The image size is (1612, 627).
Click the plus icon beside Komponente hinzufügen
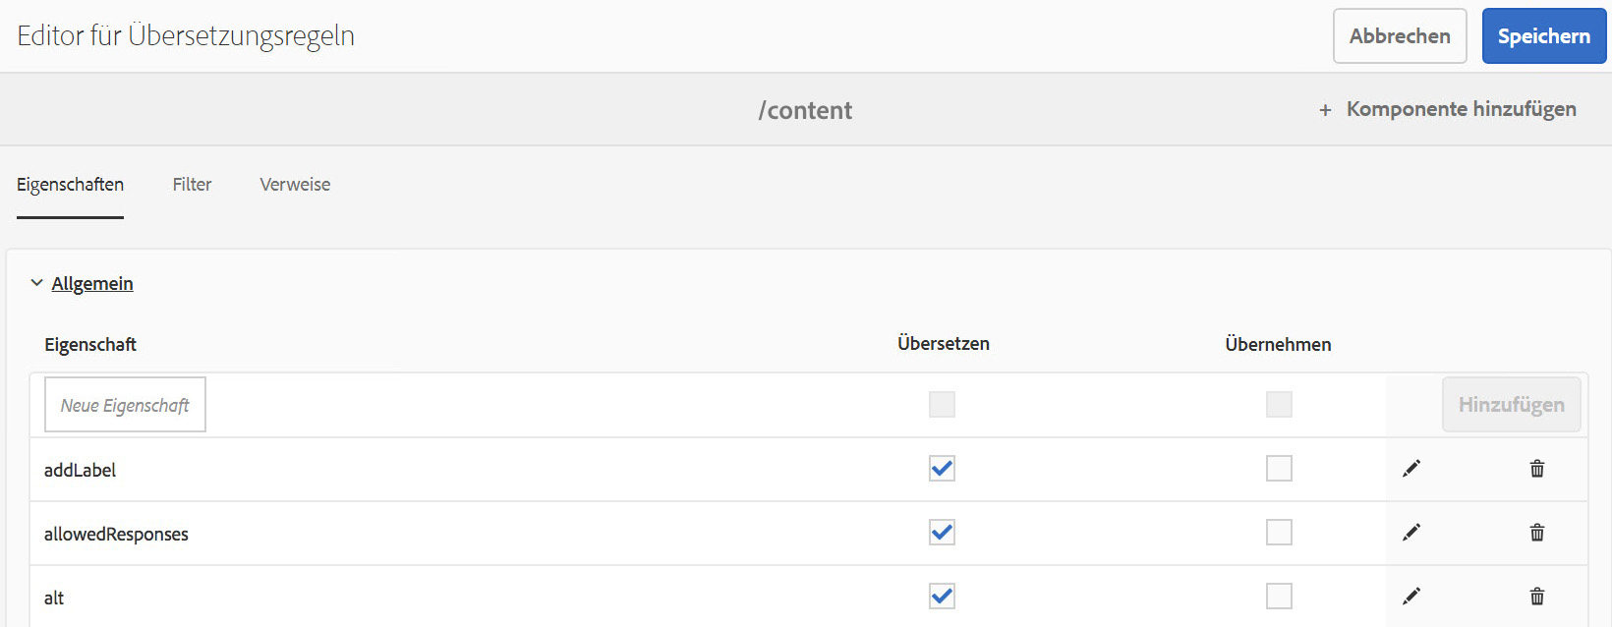point(1325,110)
